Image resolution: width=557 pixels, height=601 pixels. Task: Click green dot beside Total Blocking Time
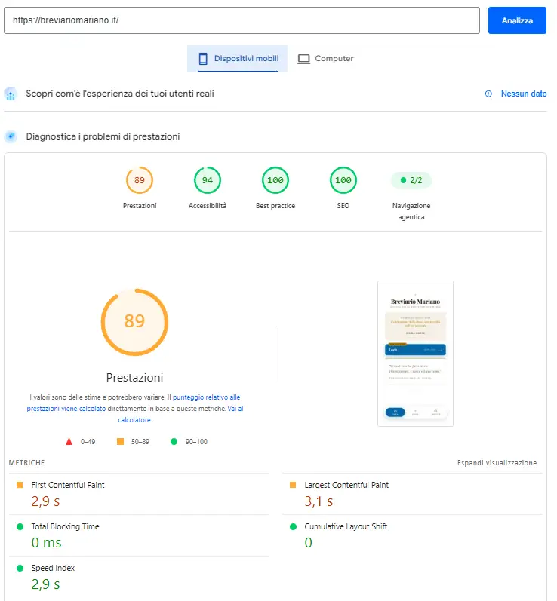(x=20, y=526)
